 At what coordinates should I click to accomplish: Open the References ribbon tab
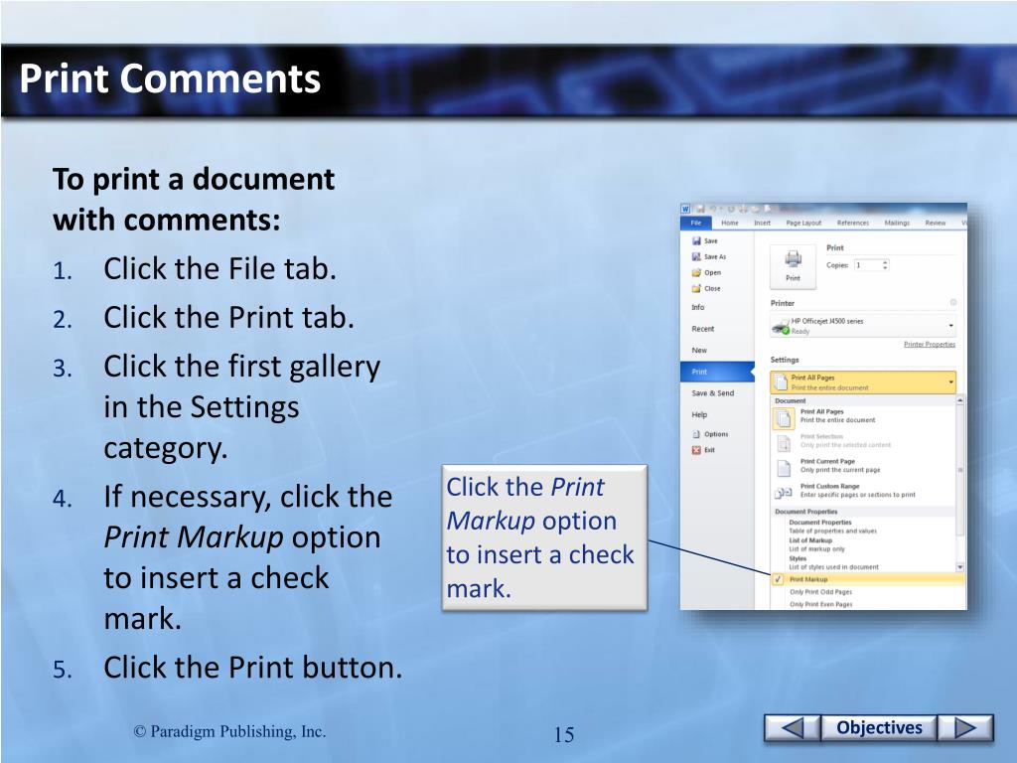(853, 223)
